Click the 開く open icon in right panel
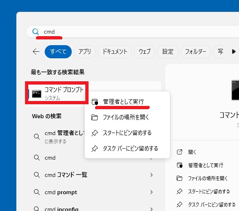239x211 pixels. 180,152
